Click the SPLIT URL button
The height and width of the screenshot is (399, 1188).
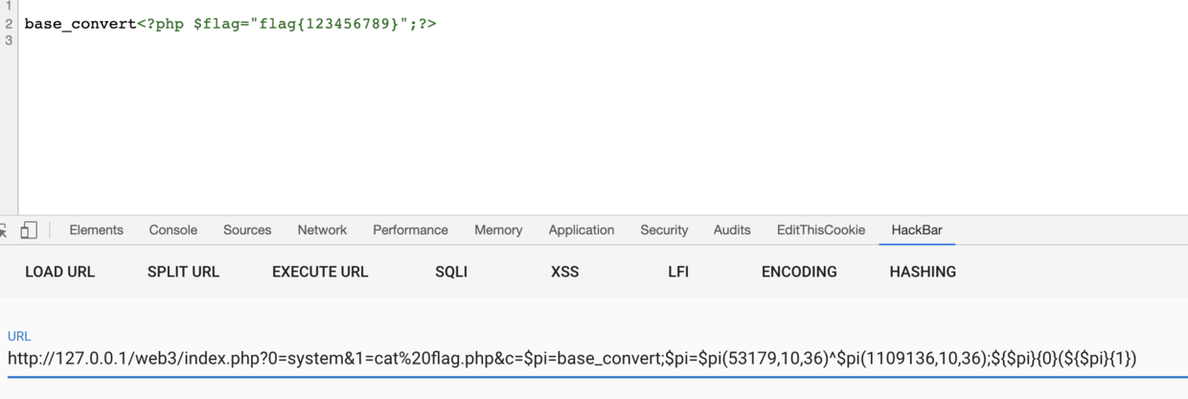[x=183, y=272]
